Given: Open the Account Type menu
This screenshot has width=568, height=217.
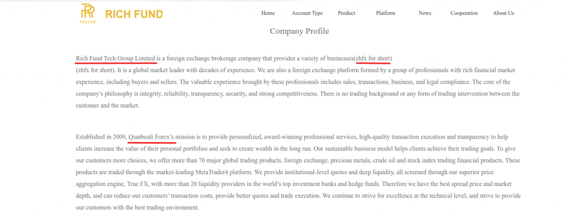Looking at the screenshot, I should tap(307, 13).
